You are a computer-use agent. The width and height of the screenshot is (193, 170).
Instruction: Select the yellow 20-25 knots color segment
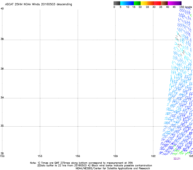point(144,3)
